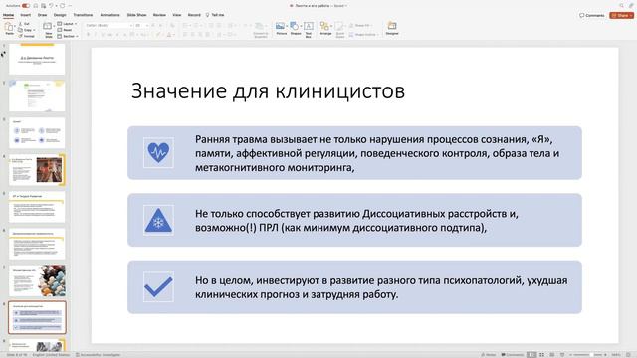The height and width of the screenshot is (358, 637).
Task: Click the triangle snowflake icon on slide
Action: tap(158, 220)
